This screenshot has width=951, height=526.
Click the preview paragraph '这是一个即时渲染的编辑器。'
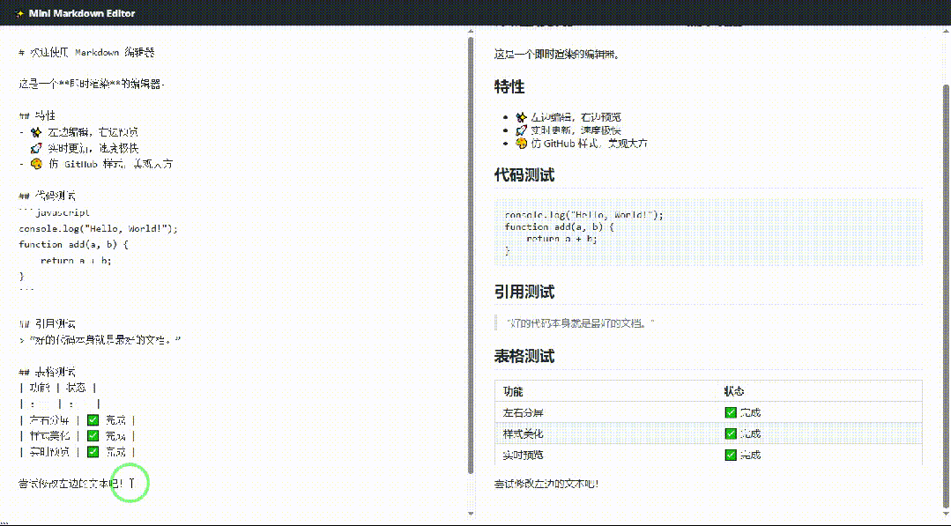(557, 55)
